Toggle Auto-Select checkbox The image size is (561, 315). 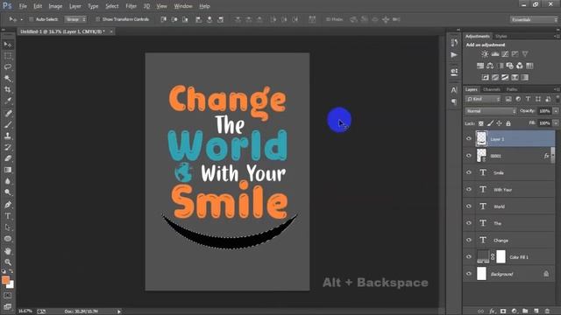[x=32, y=19]
